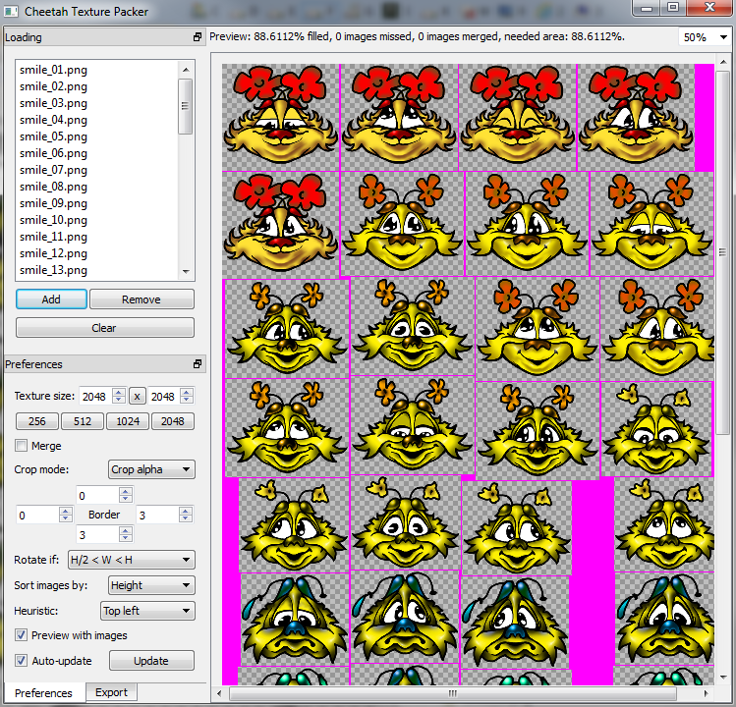This screenshot has width=736, height=707.
Task: Set texture size preset to 1024
Action: pos(128,421)
